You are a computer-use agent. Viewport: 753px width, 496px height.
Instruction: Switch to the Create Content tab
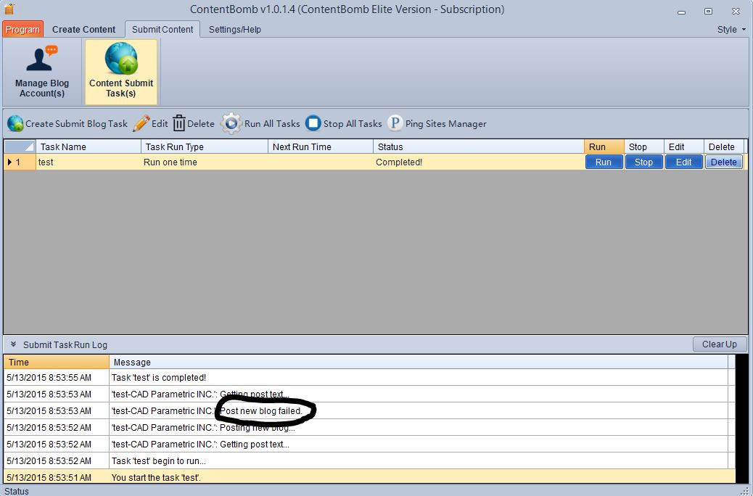click(x=83, y=30)
